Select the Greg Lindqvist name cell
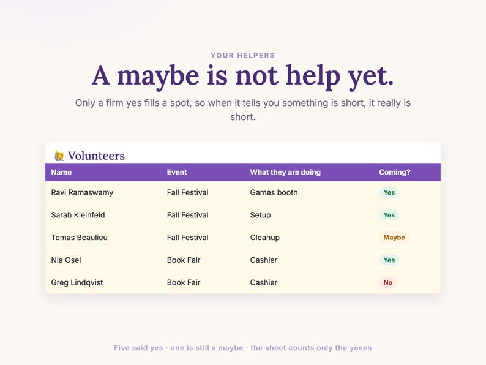This screenshot has width=486, height=365. tap(77, 282)
